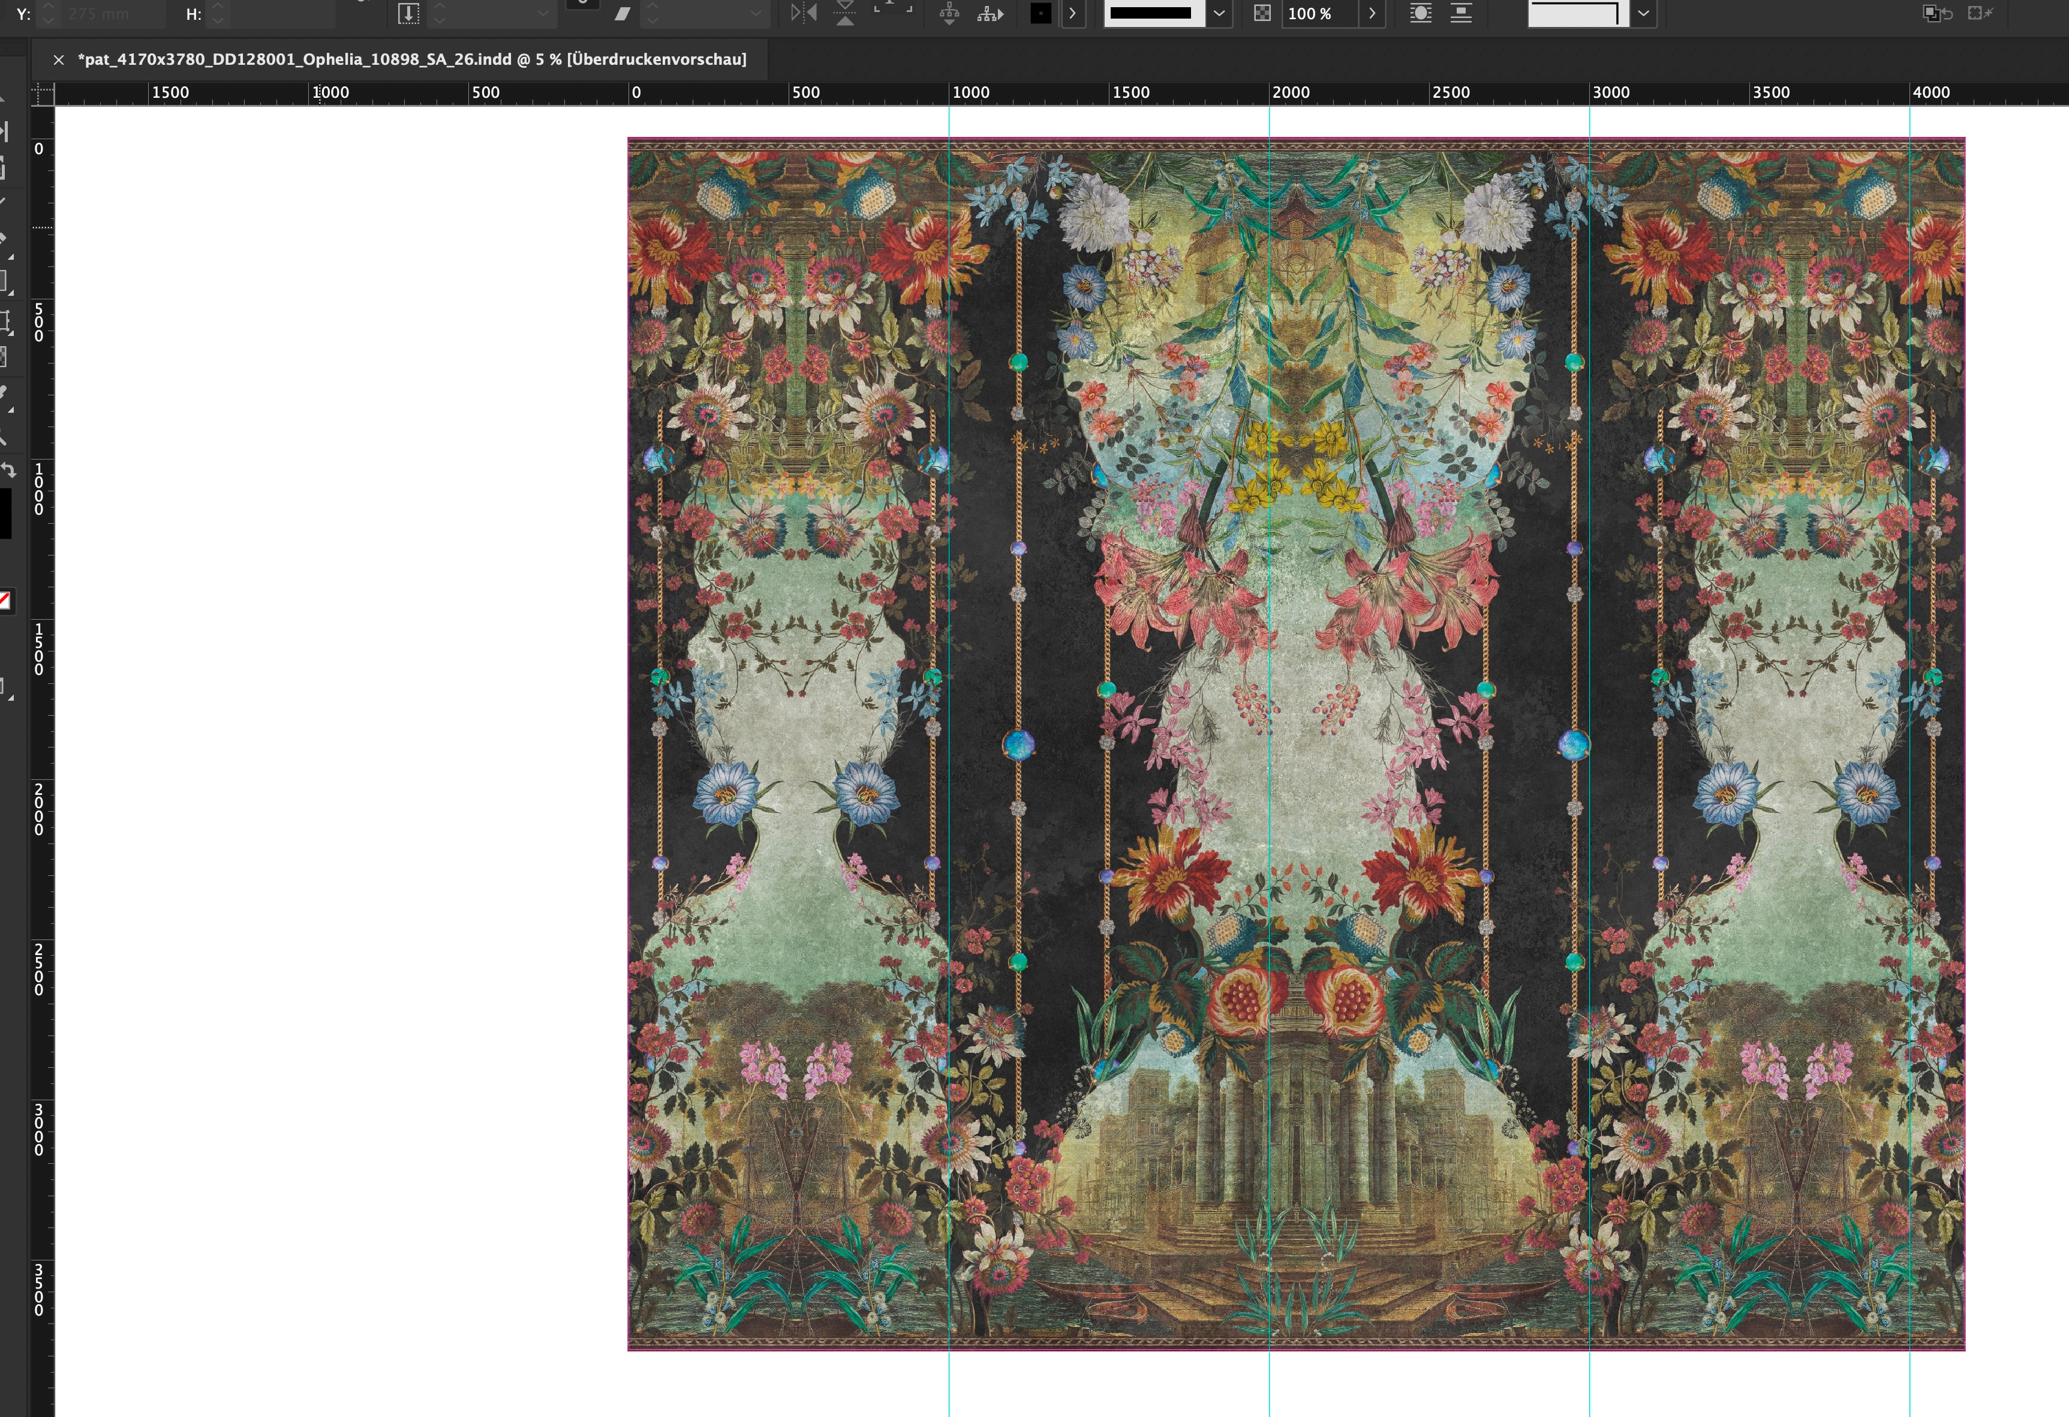Close the Ophelia document tab
The image size is (2069, 1417).
tap(59, 59)
